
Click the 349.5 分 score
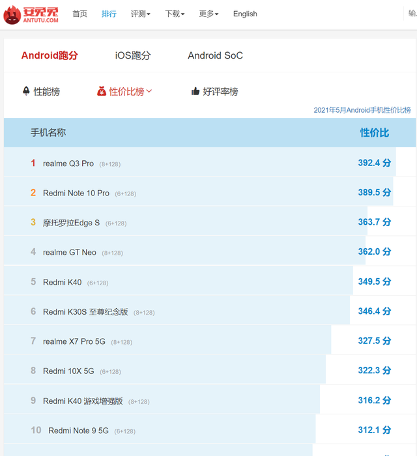point(375,281)
